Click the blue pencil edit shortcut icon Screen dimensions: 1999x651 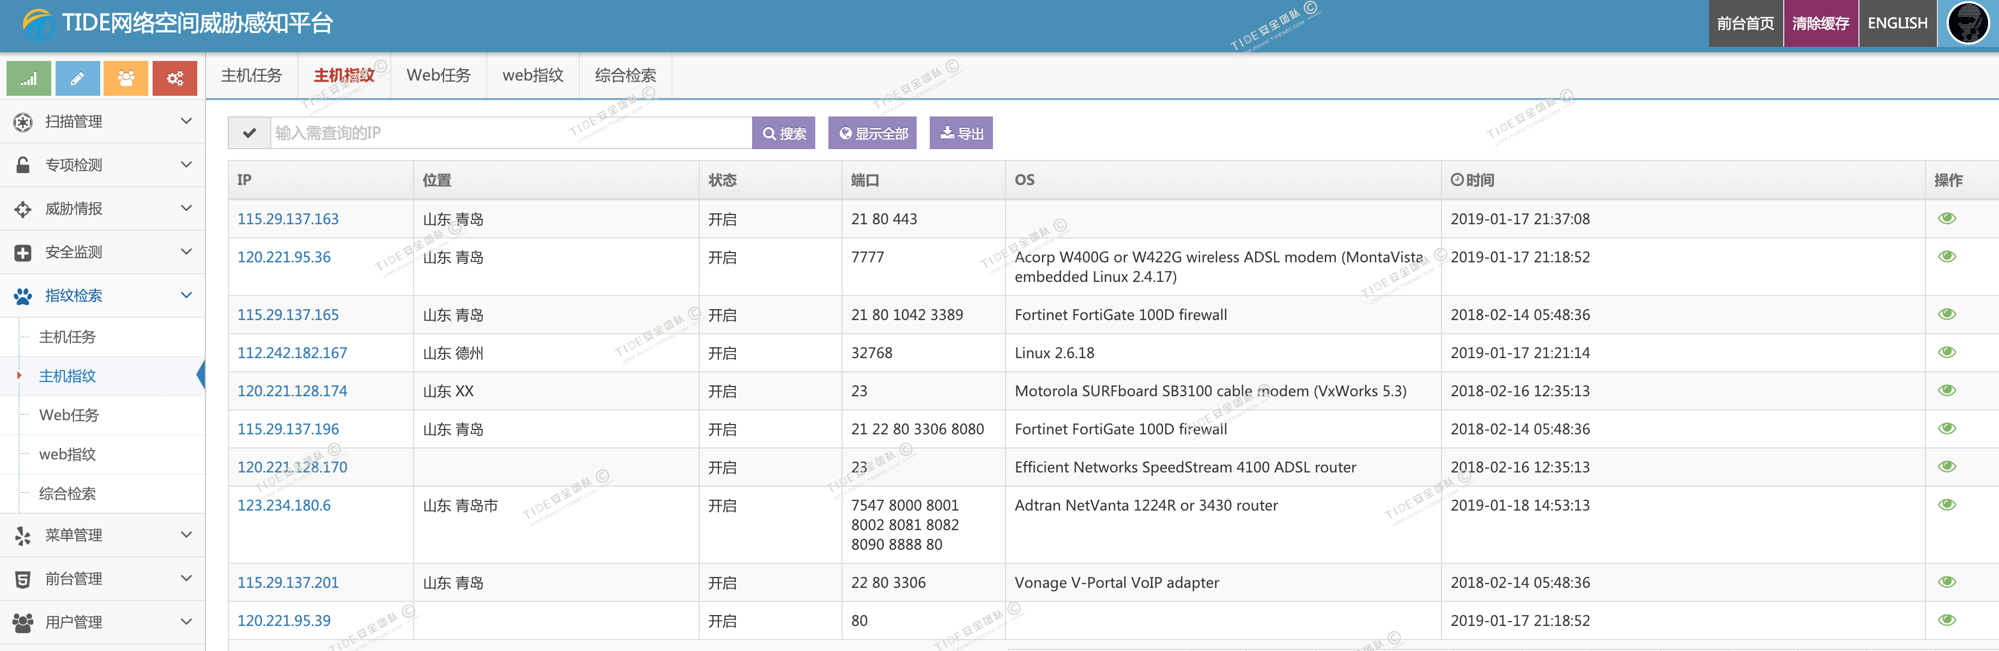tap(77, 78)
